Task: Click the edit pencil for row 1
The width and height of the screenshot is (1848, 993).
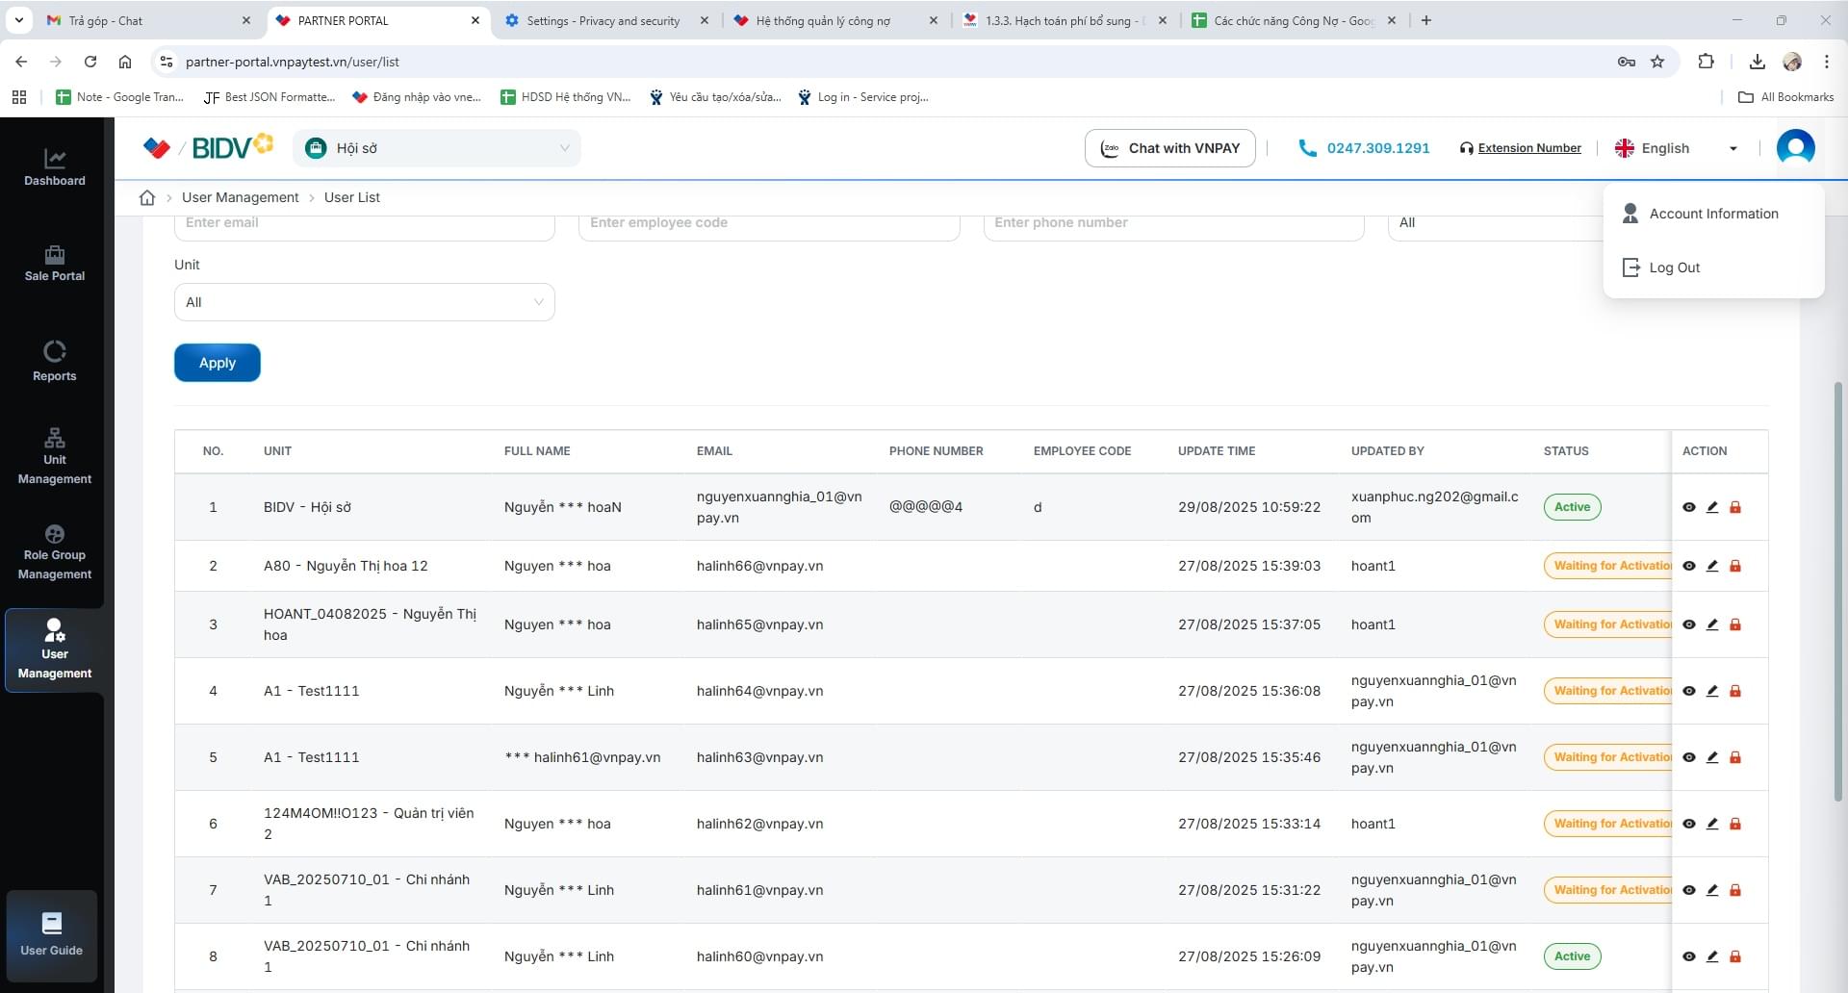Action: [1712, 507]
